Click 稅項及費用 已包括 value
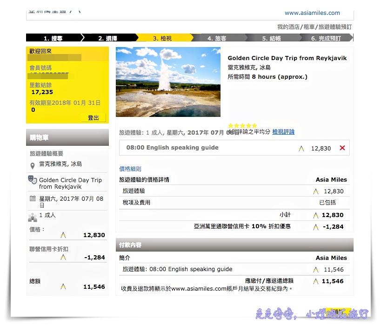 328,203
